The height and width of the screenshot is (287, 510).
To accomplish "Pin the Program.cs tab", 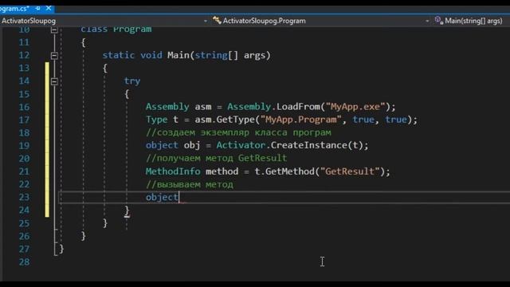I will (38, 8).
